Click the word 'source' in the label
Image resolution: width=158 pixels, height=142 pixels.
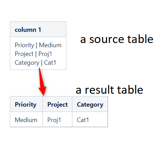click(107, 40)
